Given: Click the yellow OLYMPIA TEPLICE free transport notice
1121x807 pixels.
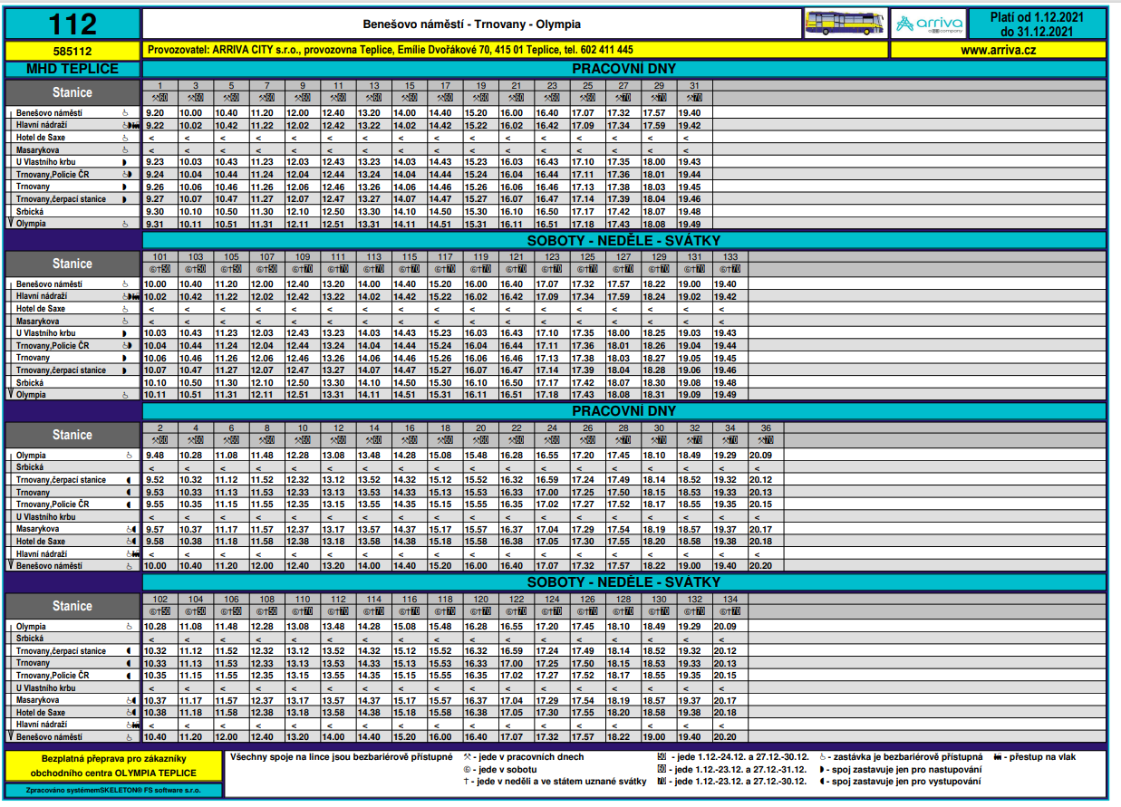Looking at the screenshot, I should click(x=113, y=765).
